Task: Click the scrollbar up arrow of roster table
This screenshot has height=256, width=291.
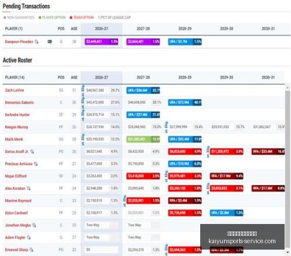Action: pyautogui.click(x=288, y=88)
